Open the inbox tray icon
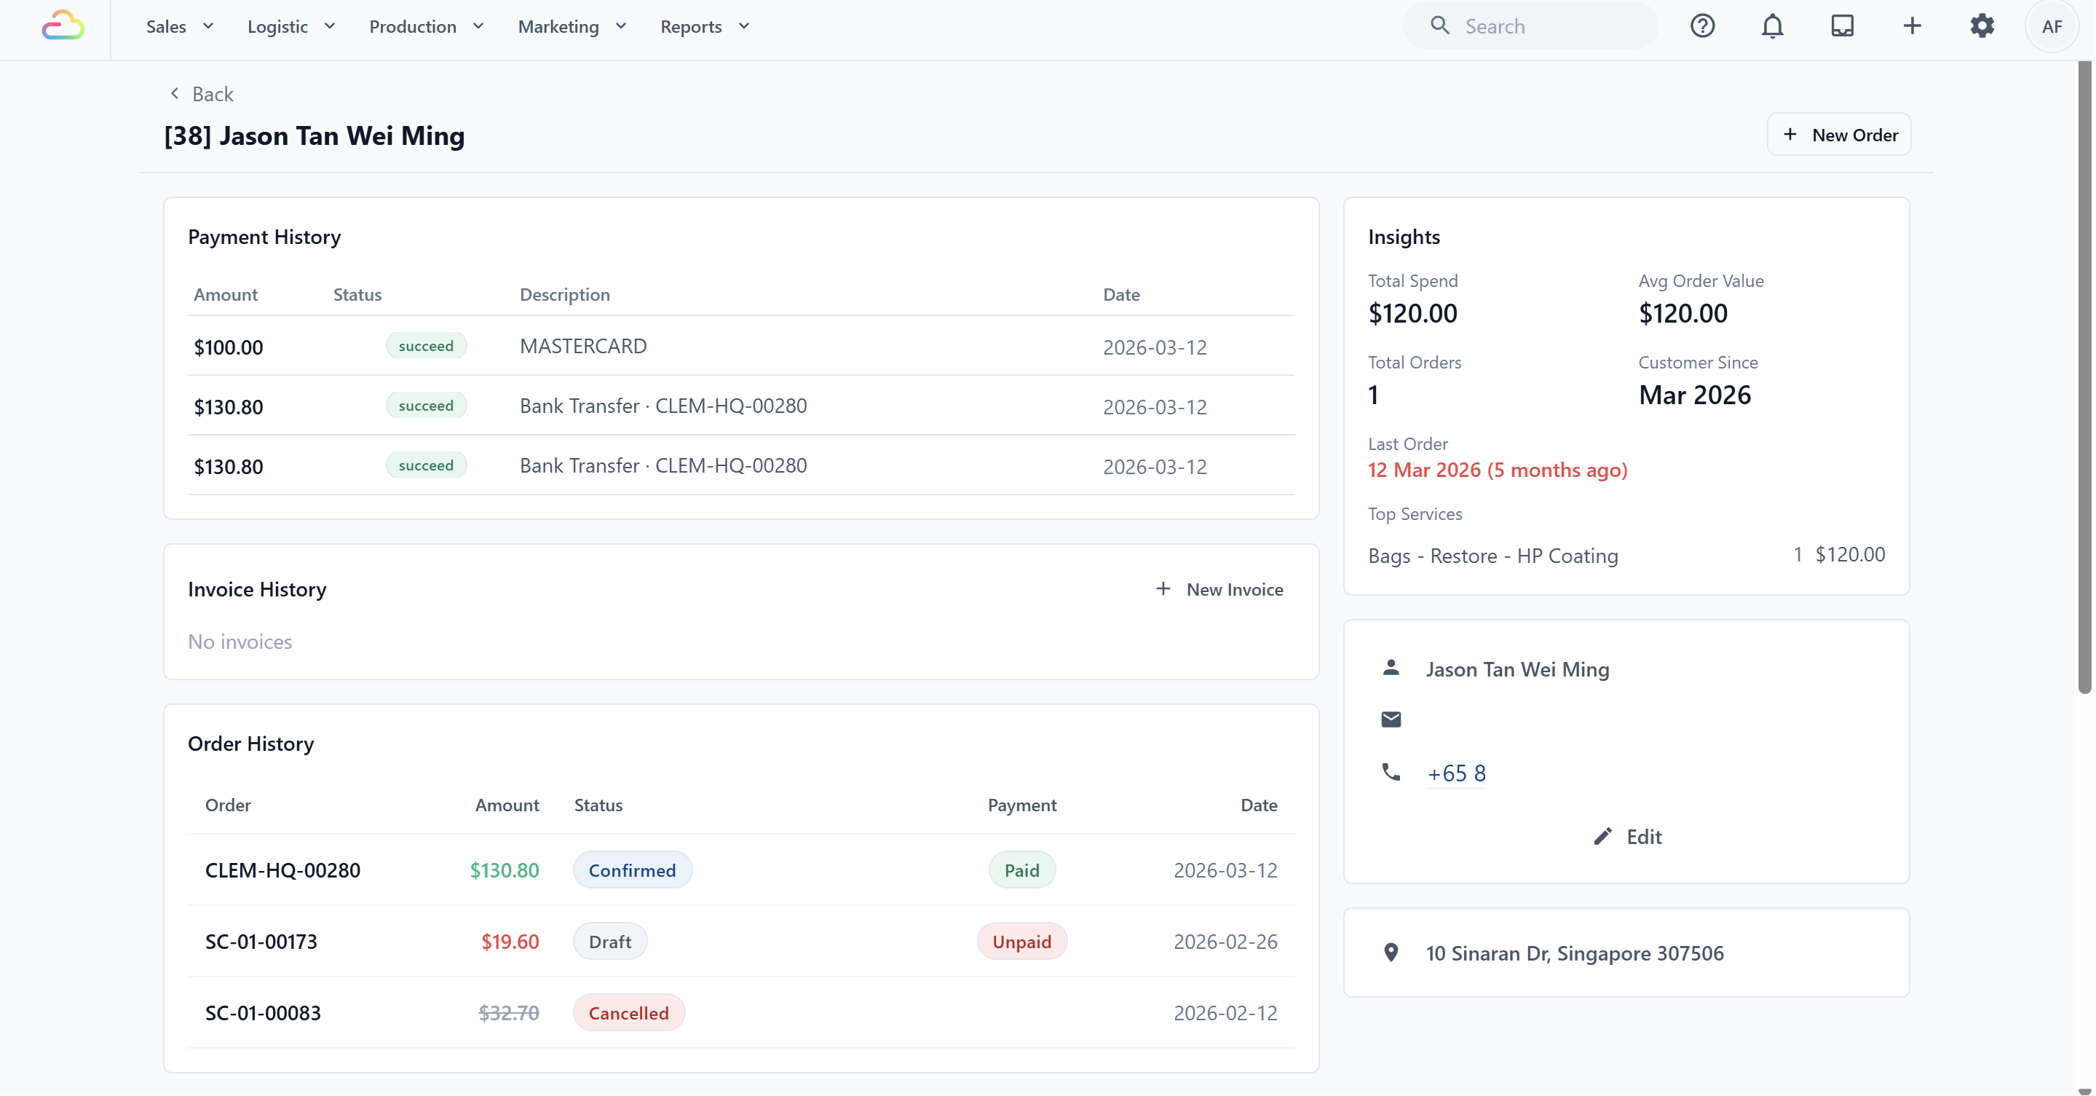2096x1096 pixels. click(x=1842, y=26)
